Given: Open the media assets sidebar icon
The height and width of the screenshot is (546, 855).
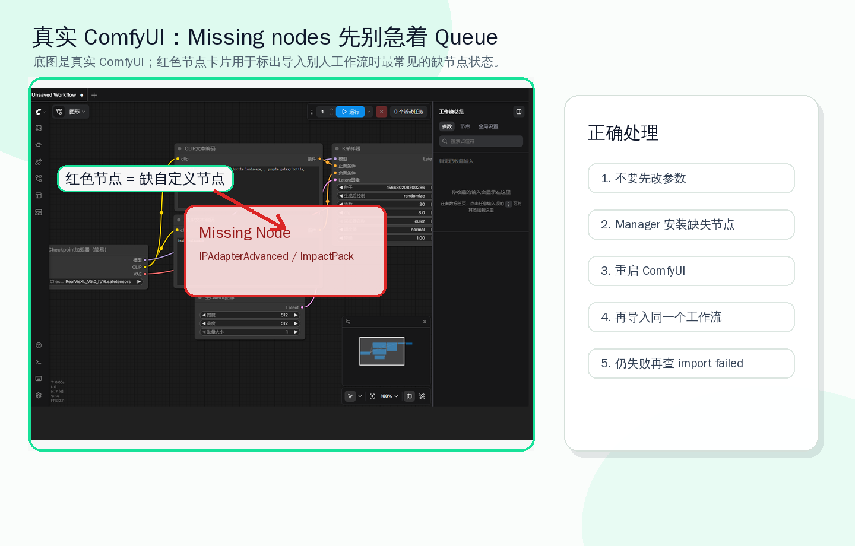Looking at the screenshot, I should pyautogui.click(x=39, y=128).
